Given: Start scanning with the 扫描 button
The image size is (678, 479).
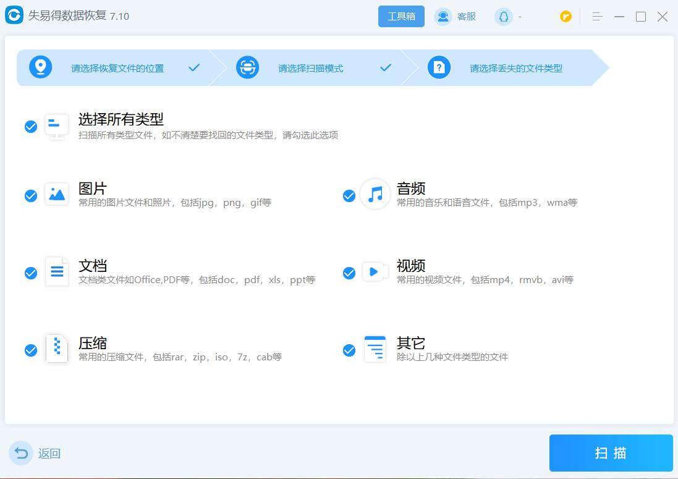Looking at the screenshot, I should pyautogui.click(x=610, y=453).
